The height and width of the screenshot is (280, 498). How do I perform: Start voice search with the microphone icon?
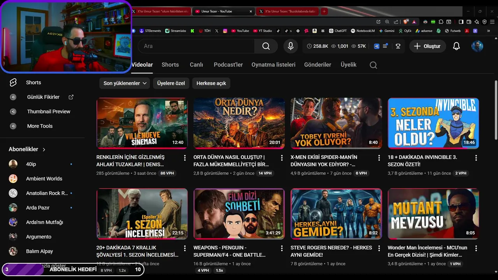click(290, 46)
